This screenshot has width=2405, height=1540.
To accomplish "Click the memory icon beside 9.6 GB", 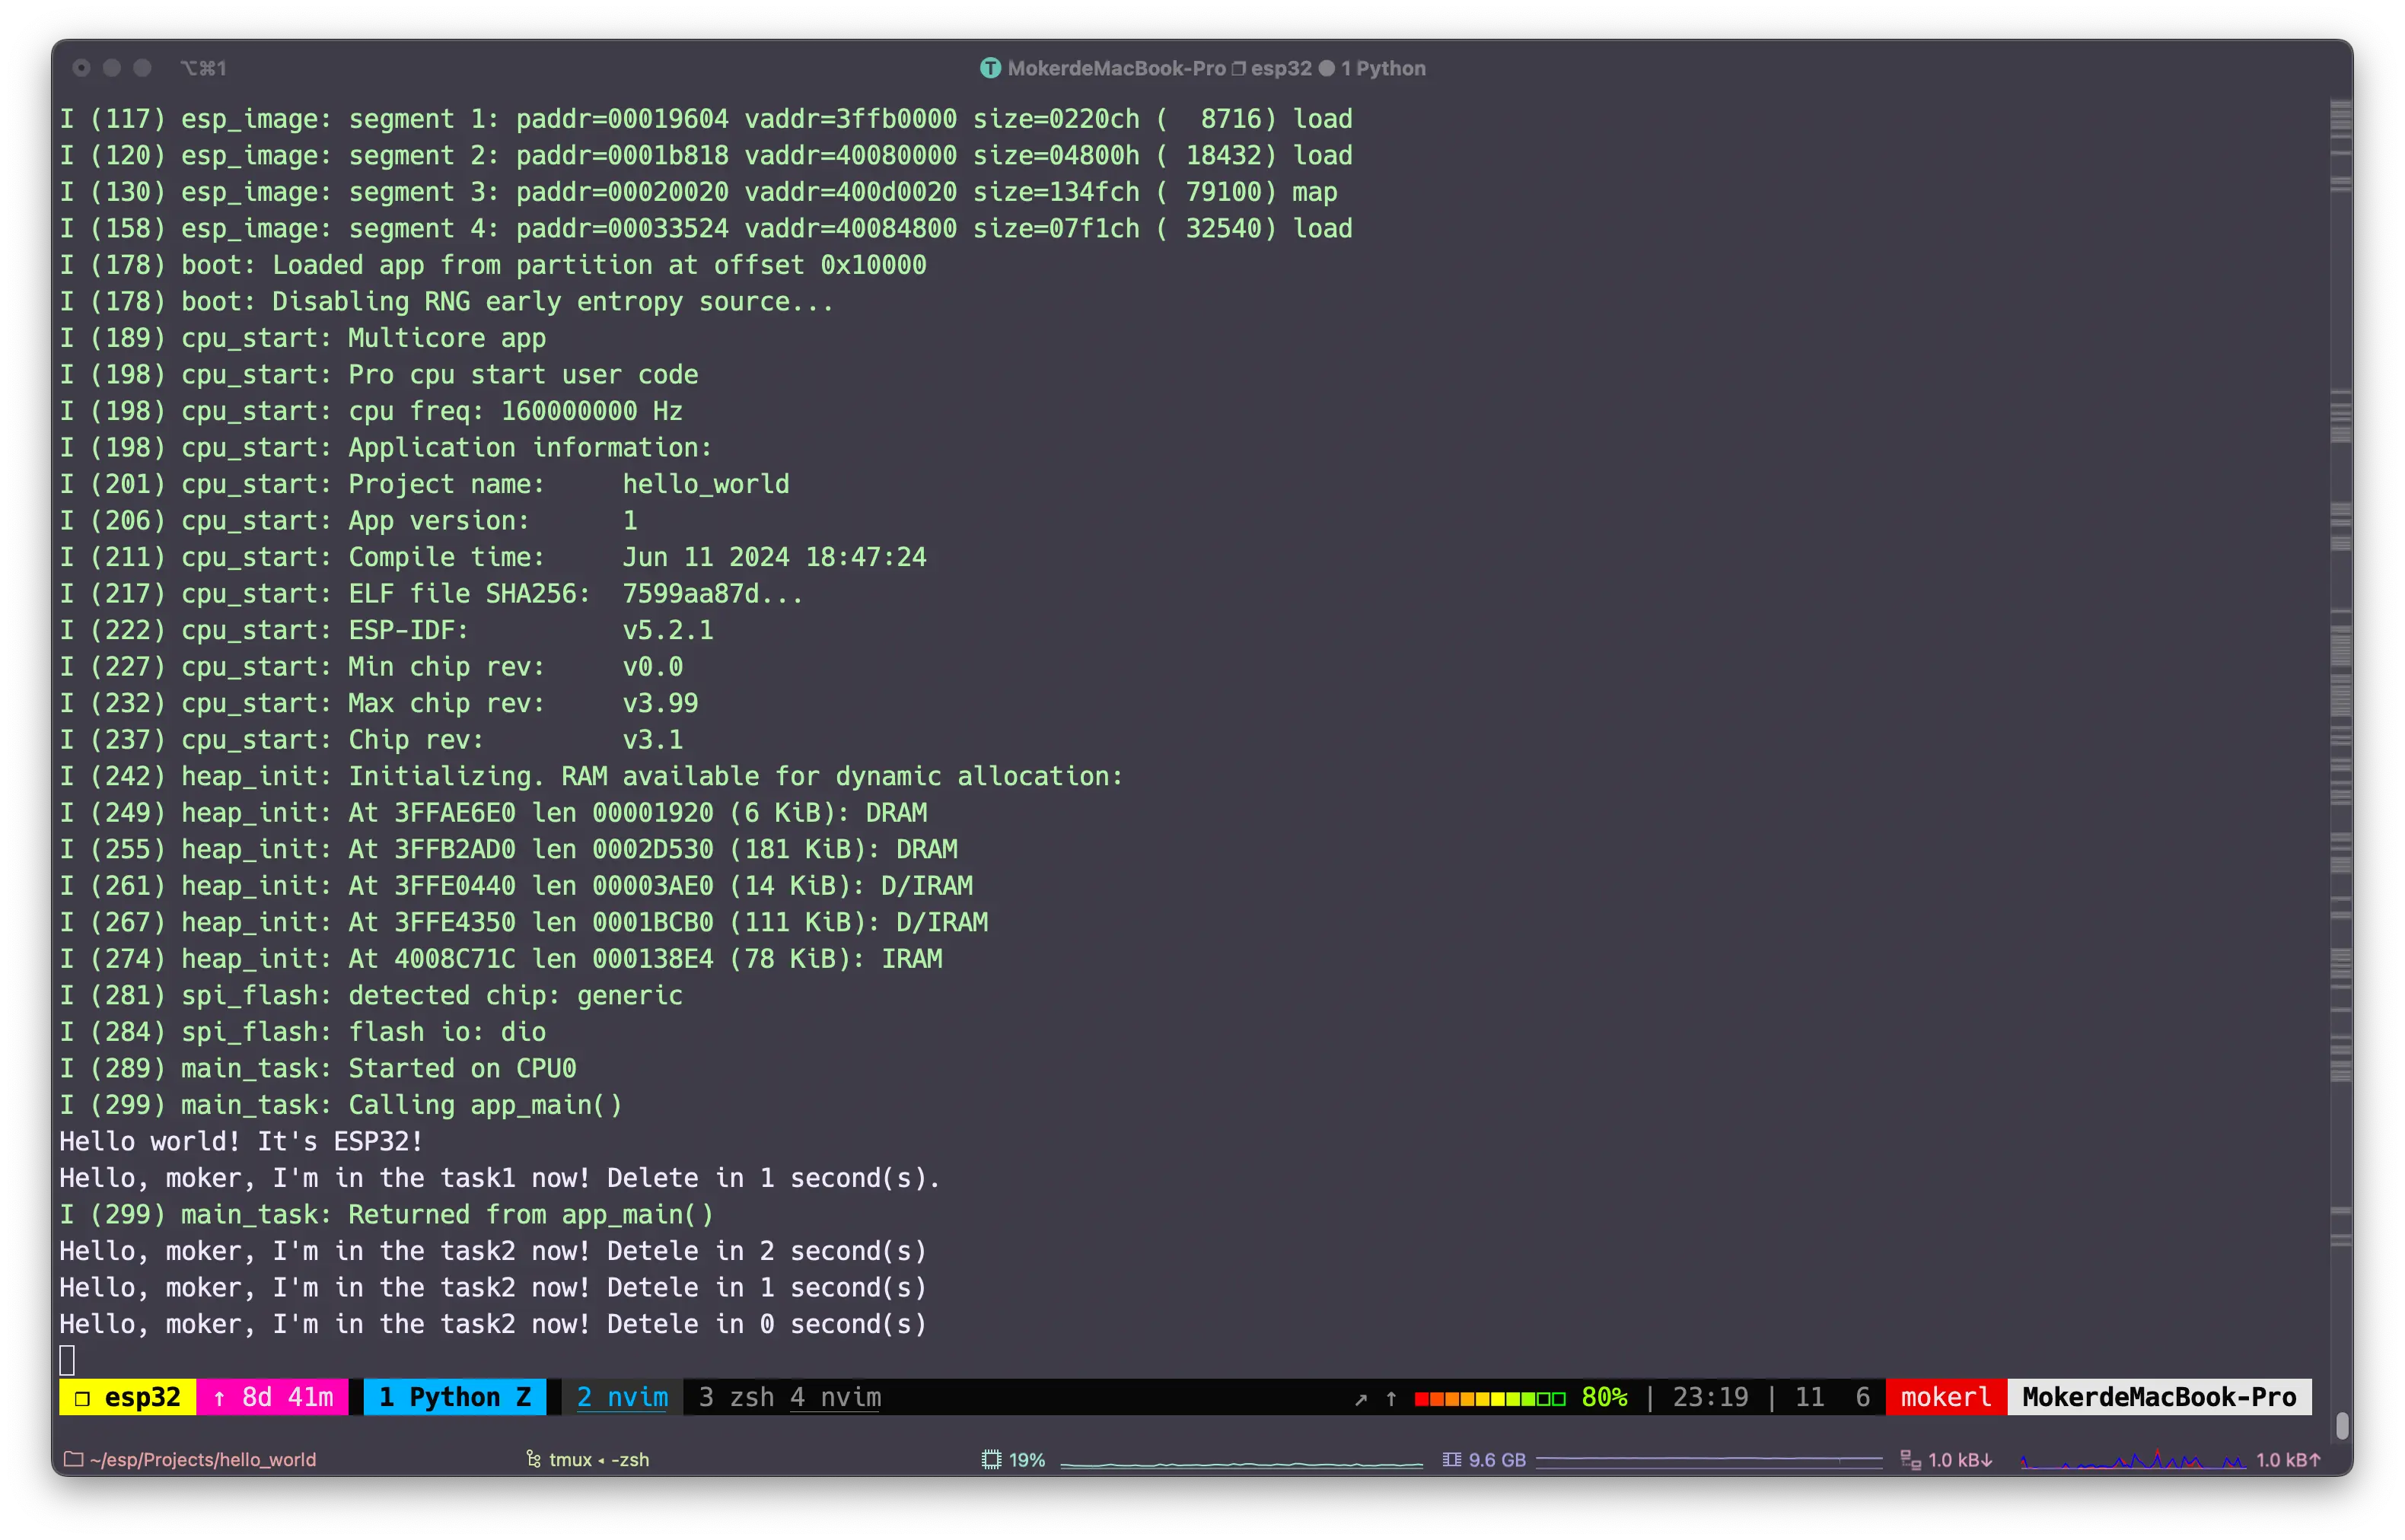I will point(1452,1460).
